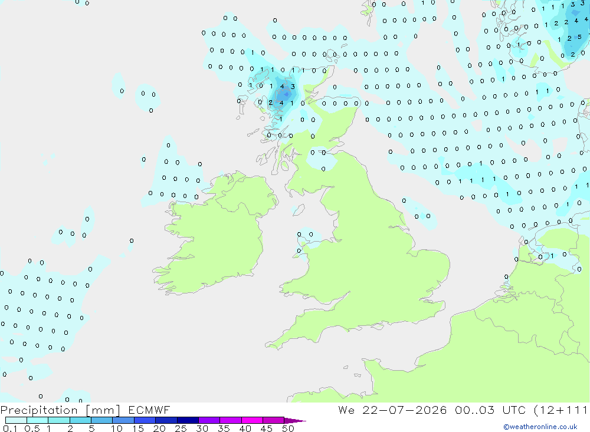Click legend value label '10'
This screenshot has height=432, width=590.
tap(117, 428)
